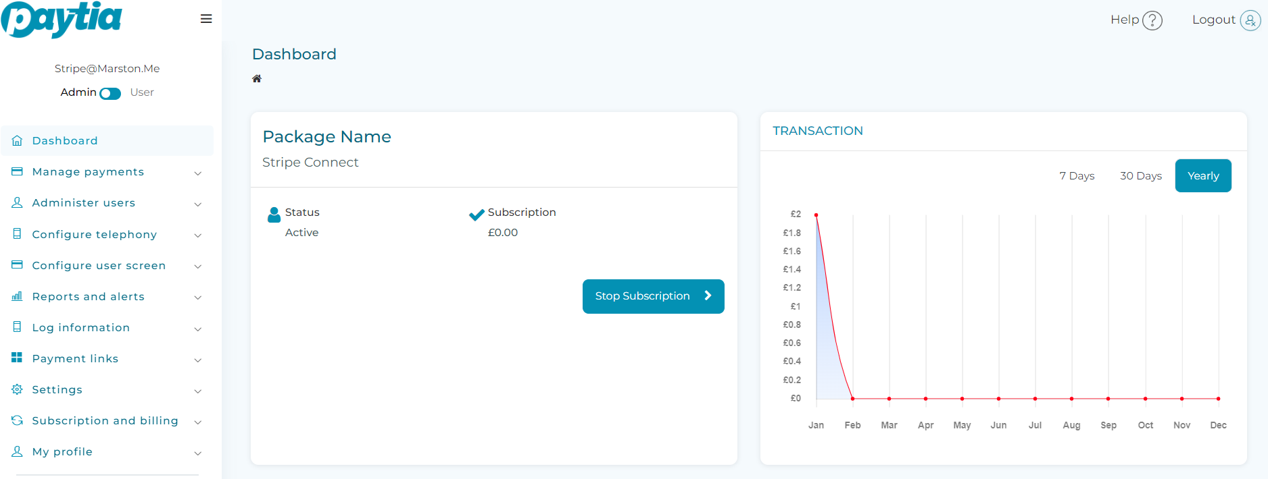Expand Administer users chevron
1268x479 pixels.
(198, 204)
